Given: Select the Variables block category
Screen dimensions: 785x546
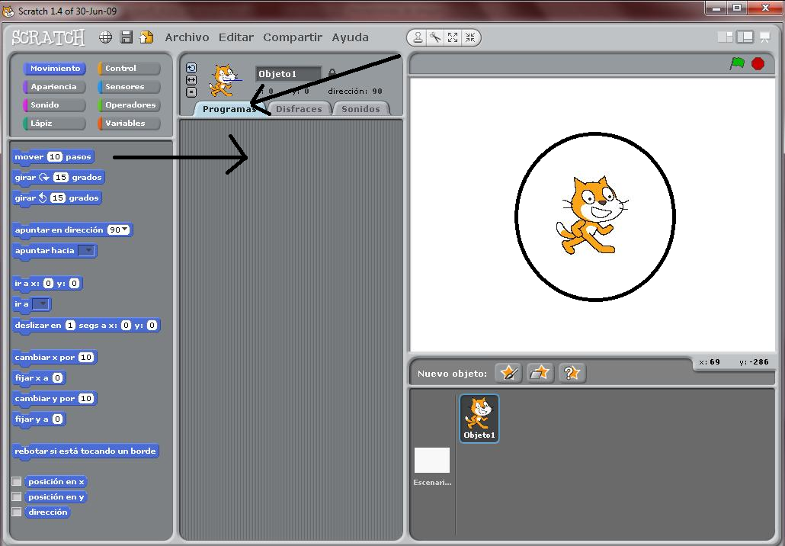Looking at the screenshot, I should tap(129, 123).
